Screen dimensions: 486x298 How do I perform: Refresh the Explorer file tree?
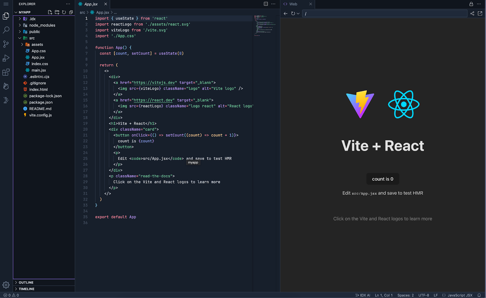click(x=64, y=12)
